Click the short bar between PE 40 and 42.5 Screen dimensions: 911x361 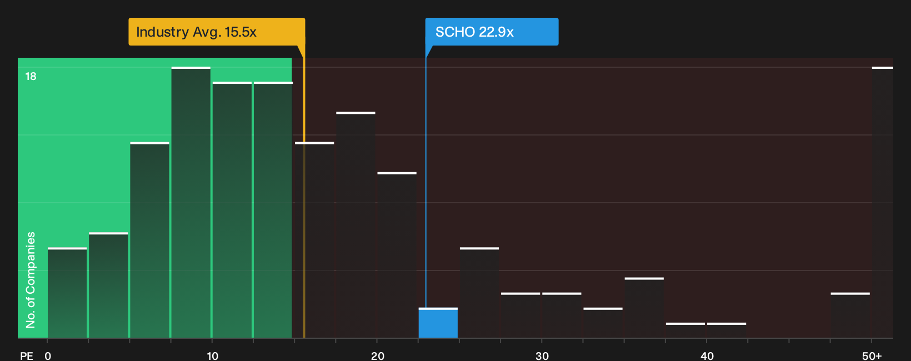(727, 330)
